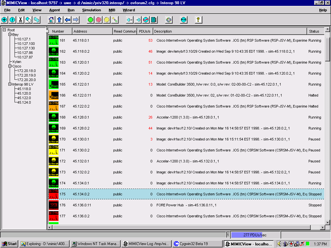Screen dimensions: 331x248
Task: Select agent 165 3Com icon
Action: (54, 84)
